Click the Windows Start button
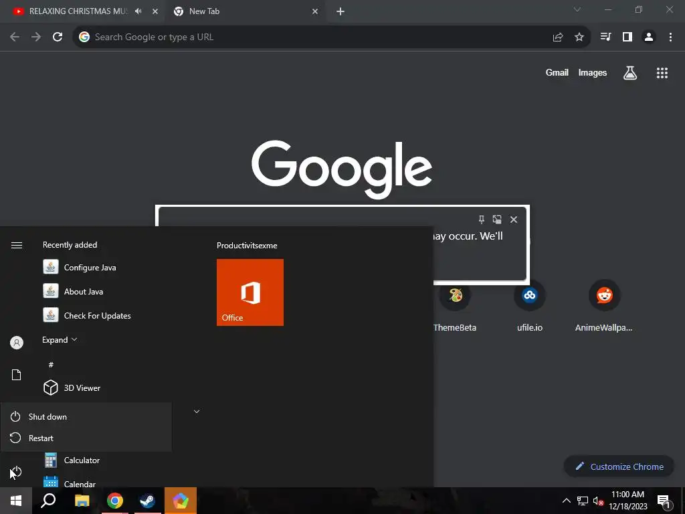The width and height of the screenshot is (685, 514). pyautogui.click(x=16, y=501)
